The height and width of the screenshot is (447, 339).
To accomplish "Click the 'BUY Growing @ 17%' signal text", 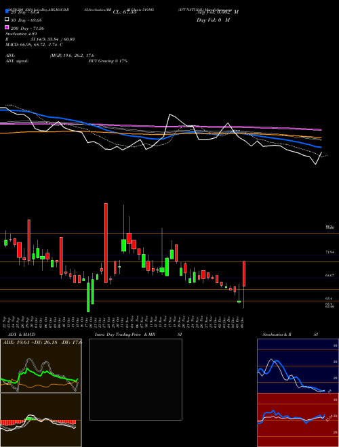I will [x=108, y=61].
